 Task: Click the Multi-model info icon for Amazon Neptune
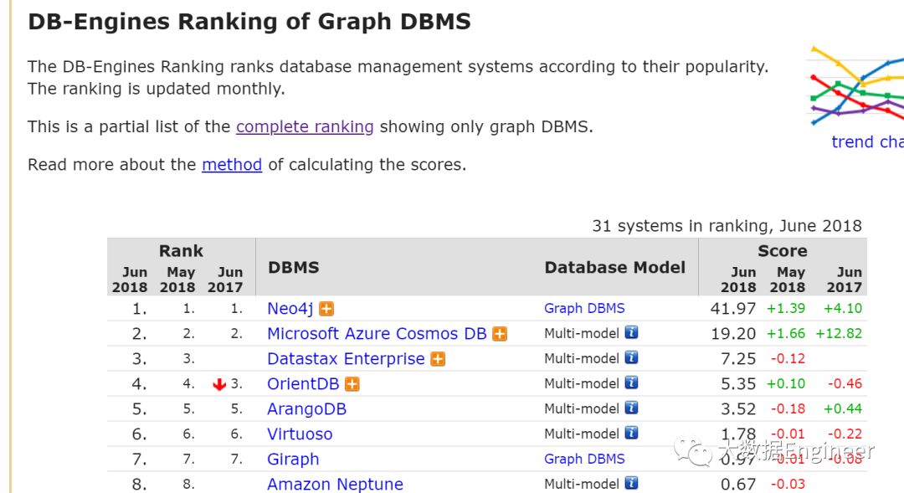pos(631,484)
